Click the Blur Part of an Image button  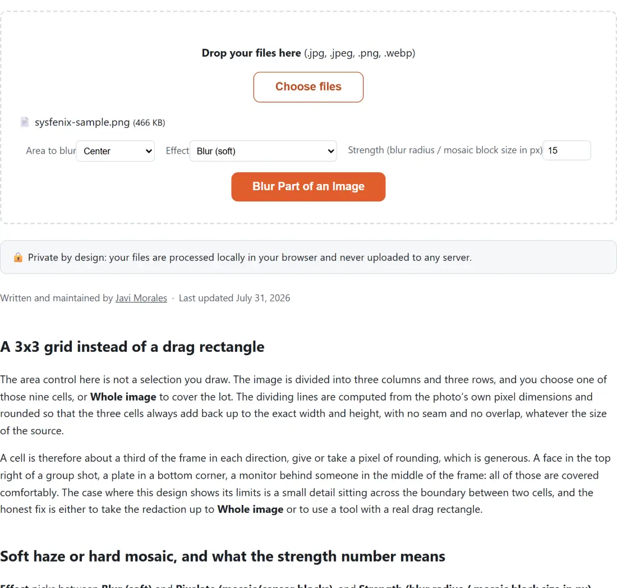(x=308, y=186)
